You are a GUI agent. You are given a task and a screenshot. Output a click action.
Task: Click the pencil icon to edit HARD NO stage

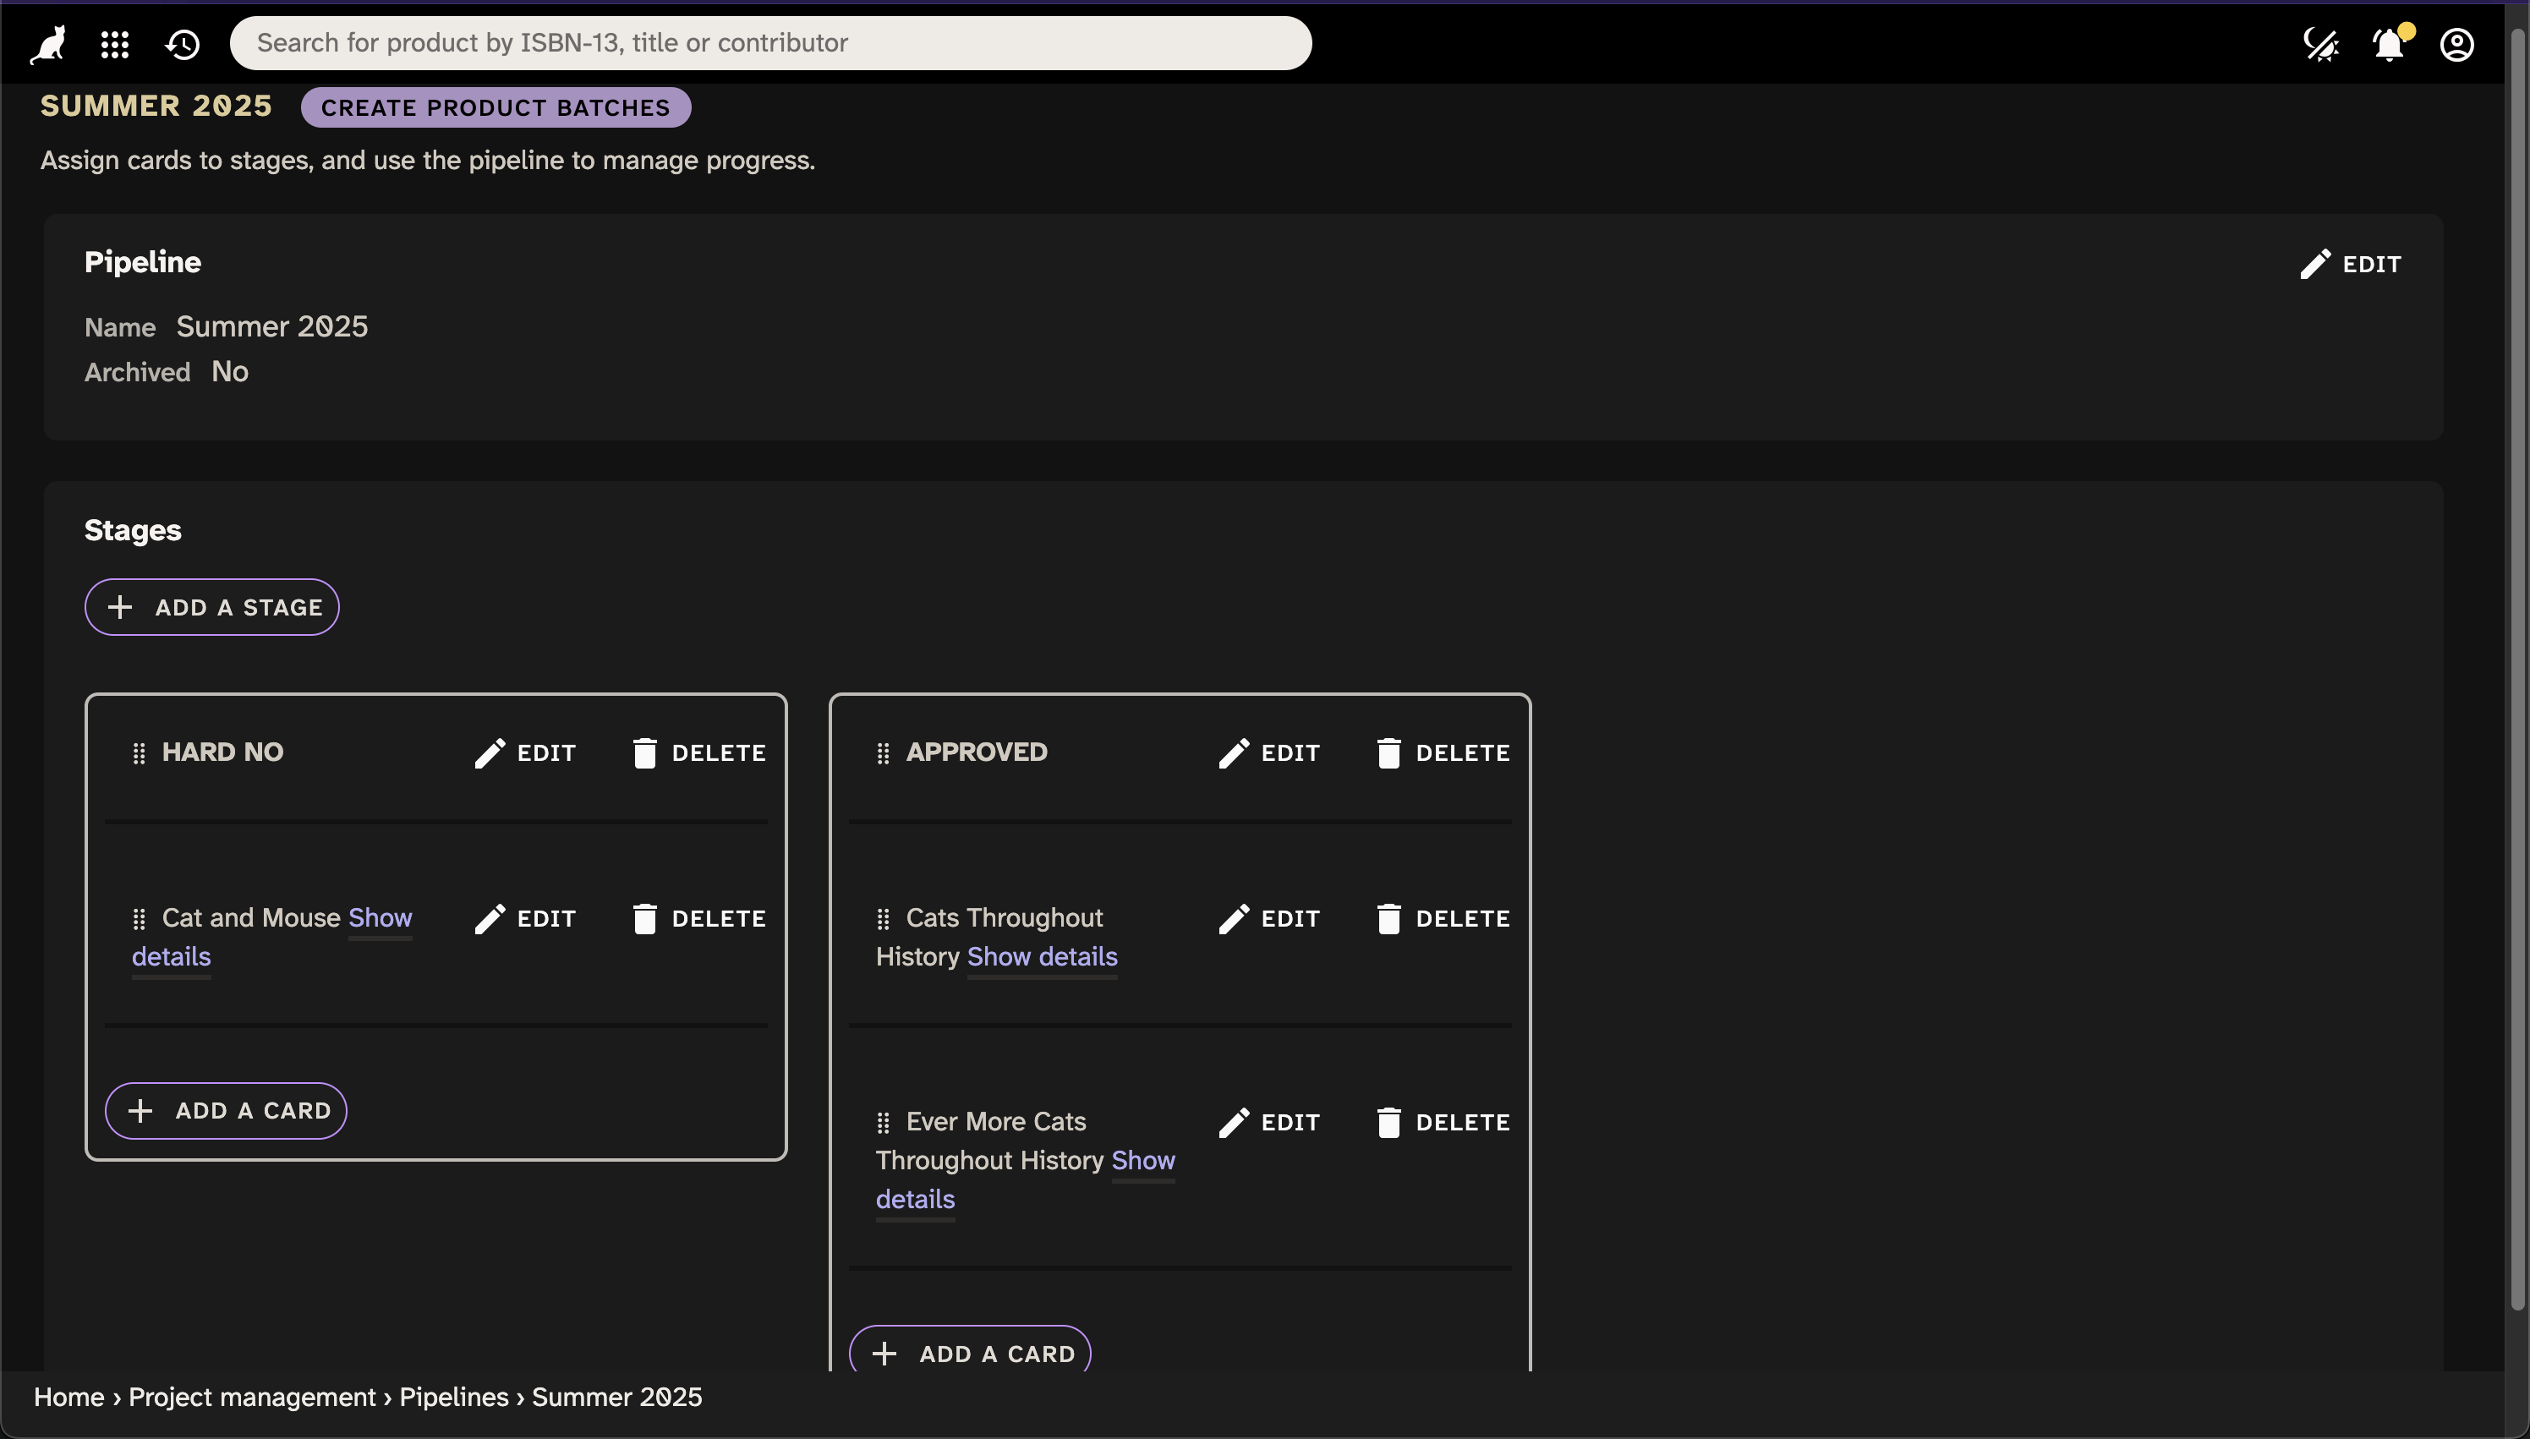(x=490, y=752)
